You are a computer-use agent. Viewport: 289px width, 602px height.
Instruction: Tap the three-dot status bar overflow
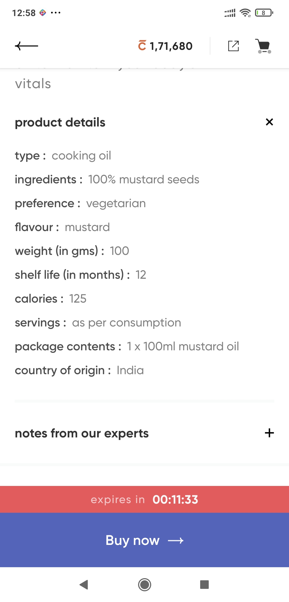click(x=56, y=13)
